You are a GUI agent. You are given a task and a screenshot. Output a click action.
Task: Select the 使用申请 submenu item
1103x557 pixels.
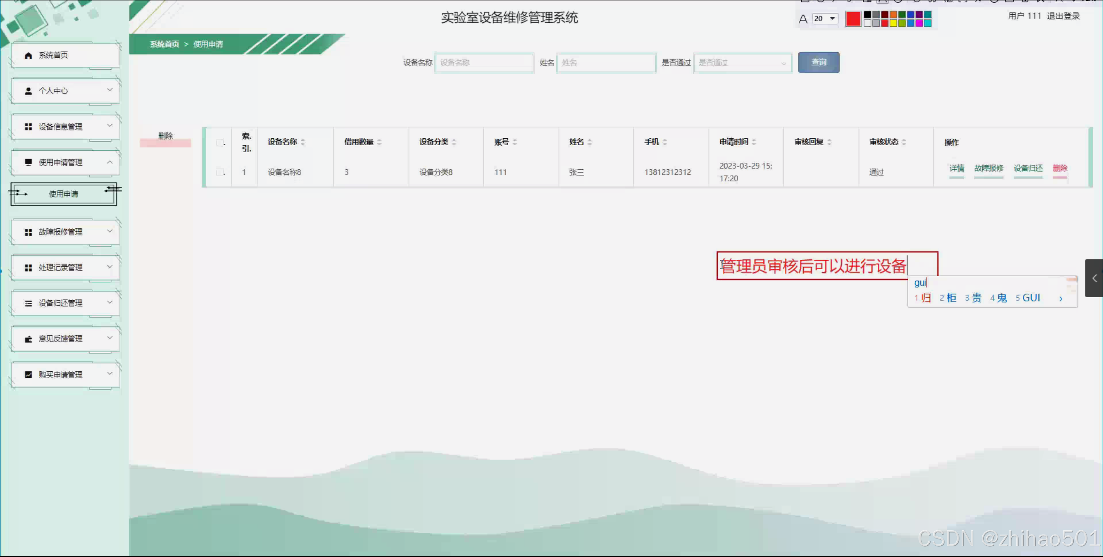click(x=63, y=194)
